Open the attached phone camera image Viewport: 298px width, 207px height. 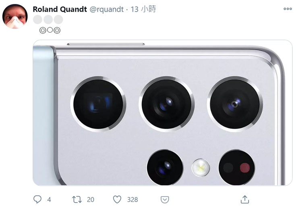163,113
